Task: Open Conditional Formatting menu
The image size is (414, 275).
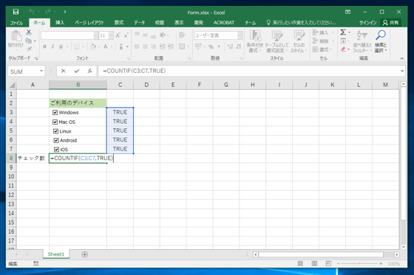Action: (255, 41)
